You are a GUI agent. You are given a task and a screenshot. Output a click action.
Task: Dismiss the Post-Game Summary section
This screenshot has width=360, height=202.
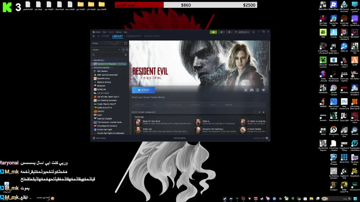point(264,112)
